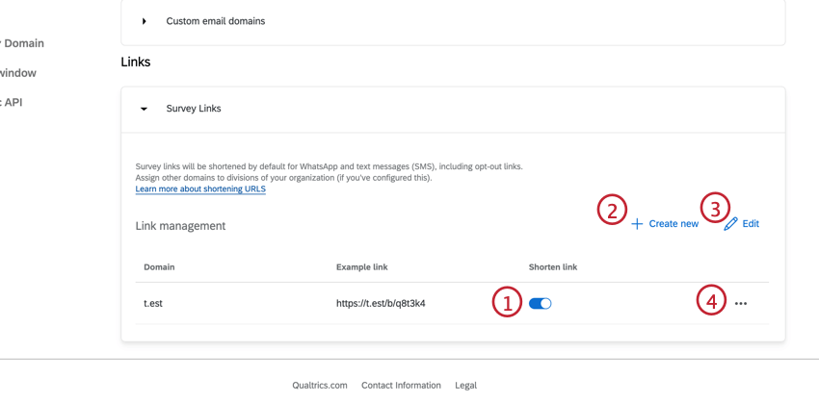Open the three-dot menu for t.est
This screenshot has width=819, height=403.
tap(740, 304)
